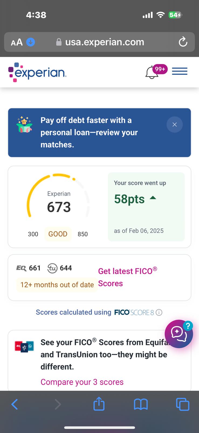This screenshot has width=199, height=433.
Task: Tap the score went up 58pts panel
Action: [146, 207]
